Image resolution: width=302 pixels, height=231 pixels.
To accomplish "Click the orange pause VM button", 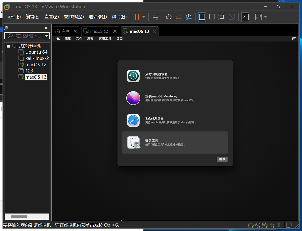I will click(x=137, y=17).
